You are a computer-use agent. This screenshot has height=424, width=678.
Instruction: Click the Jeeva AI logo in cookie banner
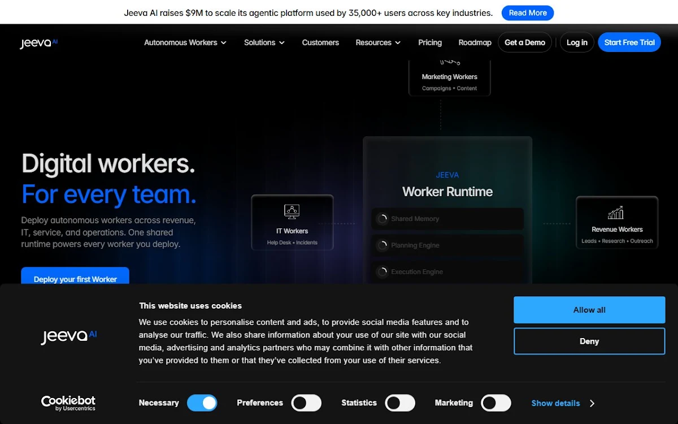tap(69, 336)
